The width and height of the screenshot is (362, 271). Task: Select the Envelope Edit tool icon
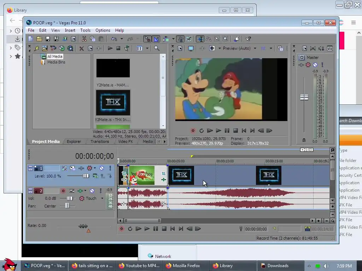coord(209,39)
